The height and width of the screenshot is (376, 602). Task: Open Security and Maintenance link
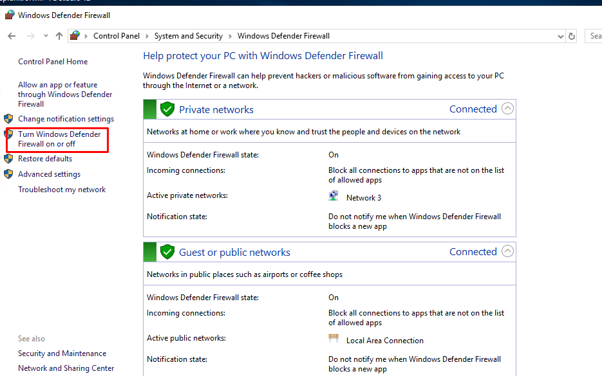pos(62,354)
